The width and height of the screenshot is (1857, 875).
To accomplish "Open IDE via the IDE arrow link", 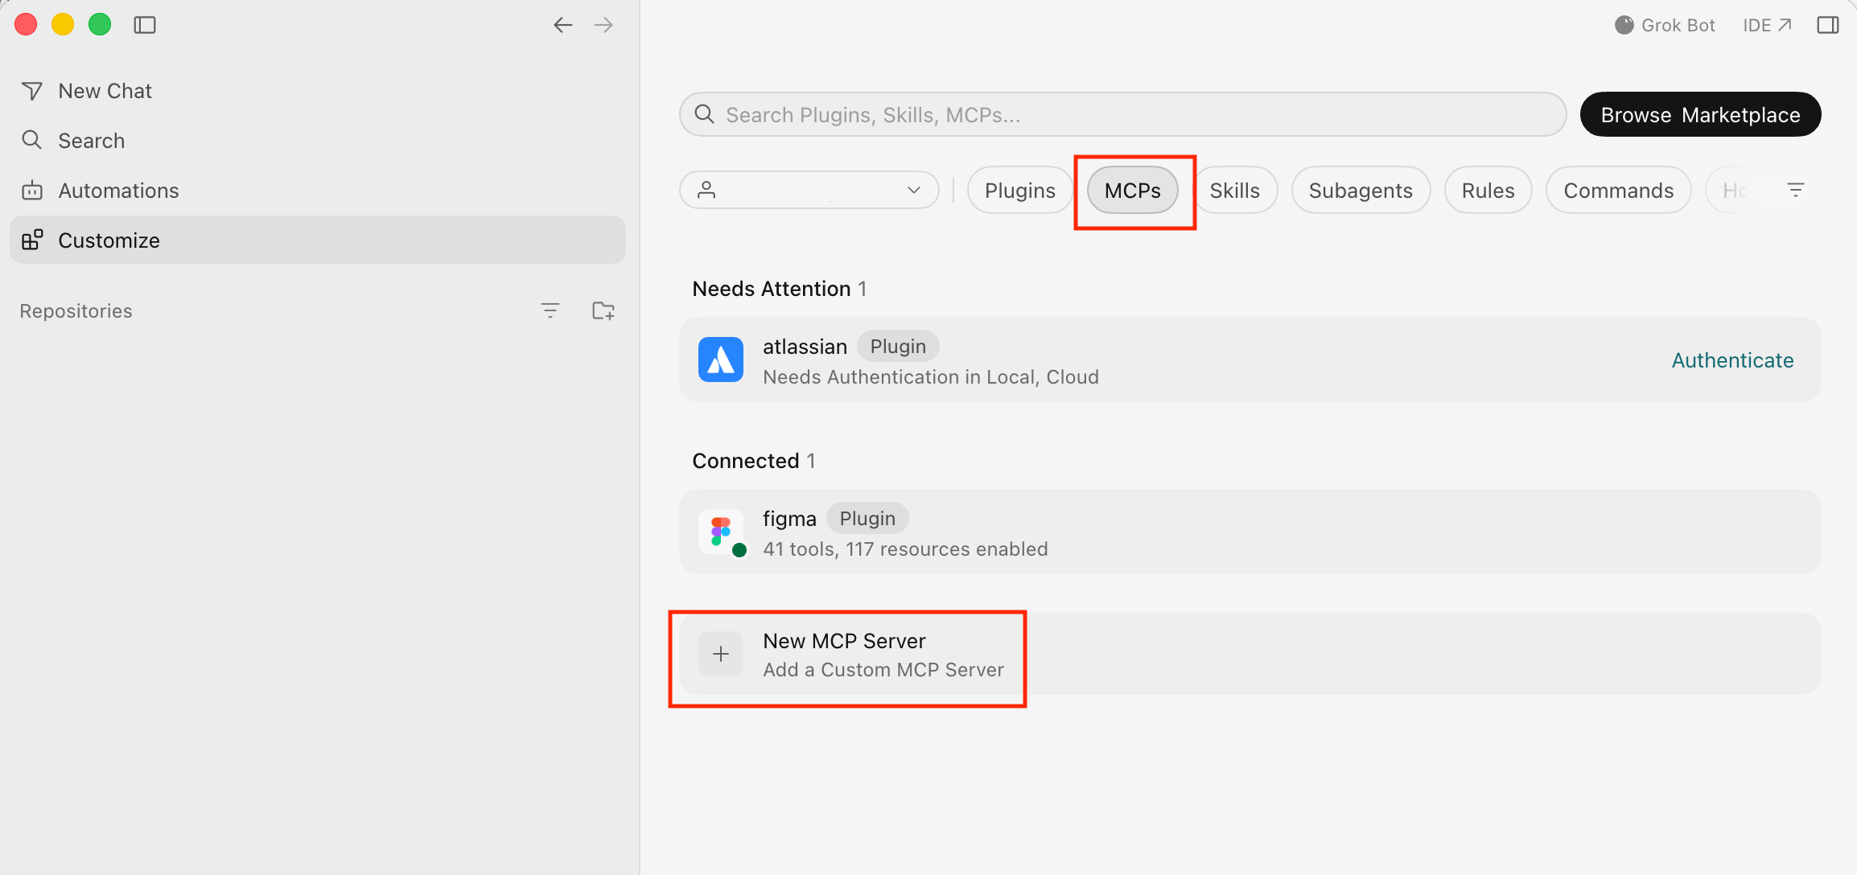I will (x=1767, y=25).
